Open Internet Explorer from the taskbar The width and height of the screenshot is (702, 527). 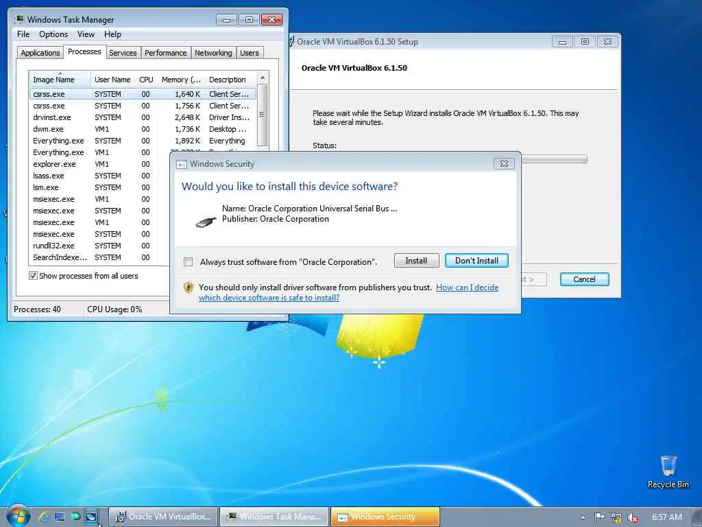[43, 517]
